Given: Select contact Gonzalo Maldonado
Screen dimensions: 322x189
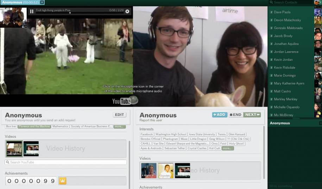Looking at the screenshot, I should tap(288, 28).
